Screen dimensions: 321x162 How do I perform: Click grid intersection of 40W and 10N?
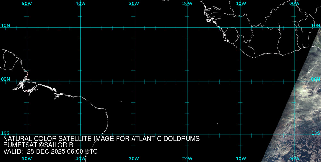pos(80,28)
